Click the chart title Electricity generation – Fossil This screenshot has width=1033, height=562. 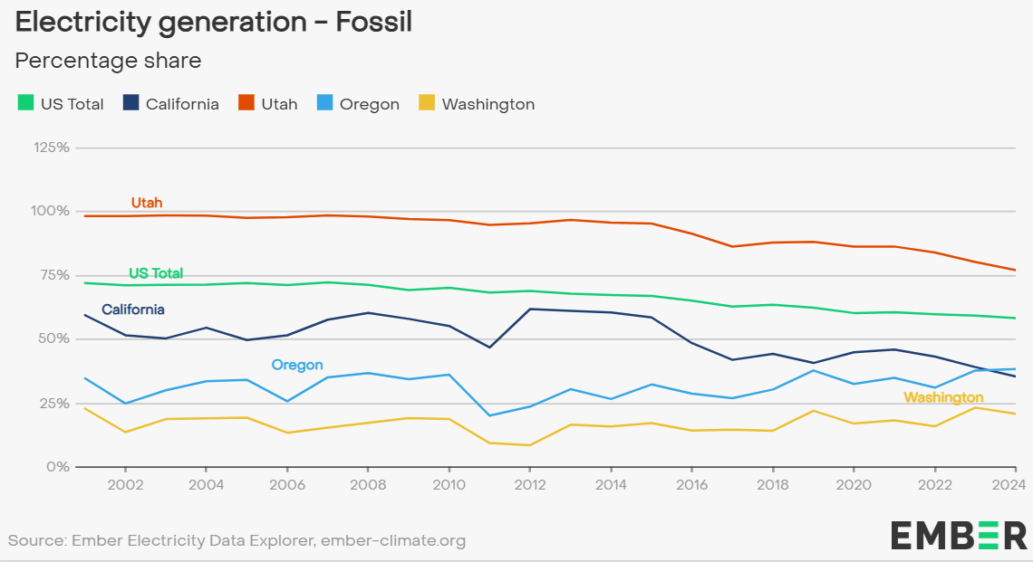pos(214,22)
